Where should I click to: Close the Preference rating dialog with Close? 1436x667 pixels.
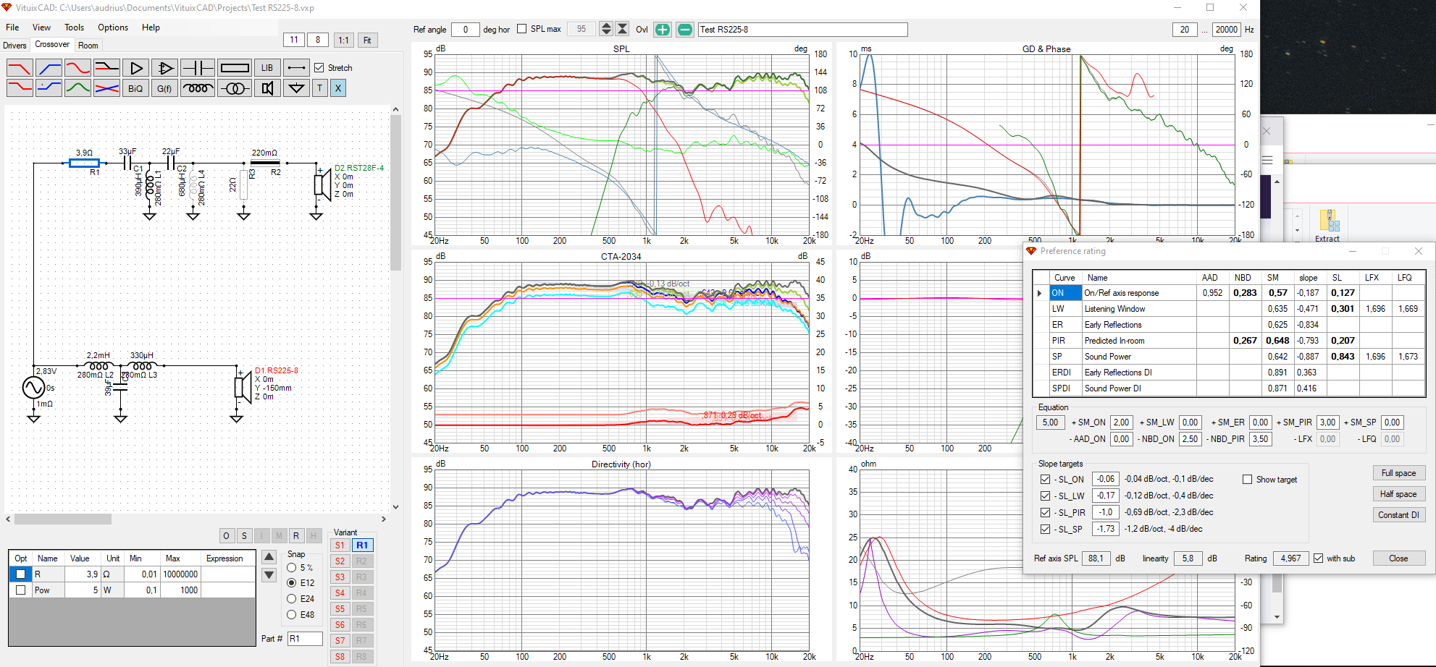1398,558
